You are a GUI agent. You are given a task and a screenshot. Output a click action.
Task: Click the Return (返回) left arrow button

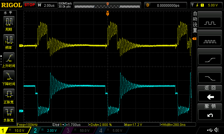[x=210, y=96]
